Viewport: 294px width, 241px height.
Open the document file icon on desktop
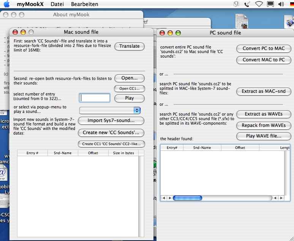coord(242,22)
